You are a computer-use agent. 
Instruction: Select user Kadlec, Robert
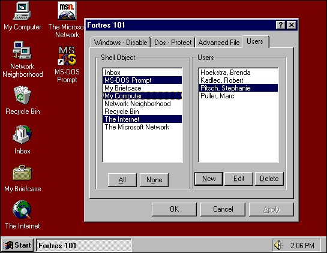tap(238, 80)
